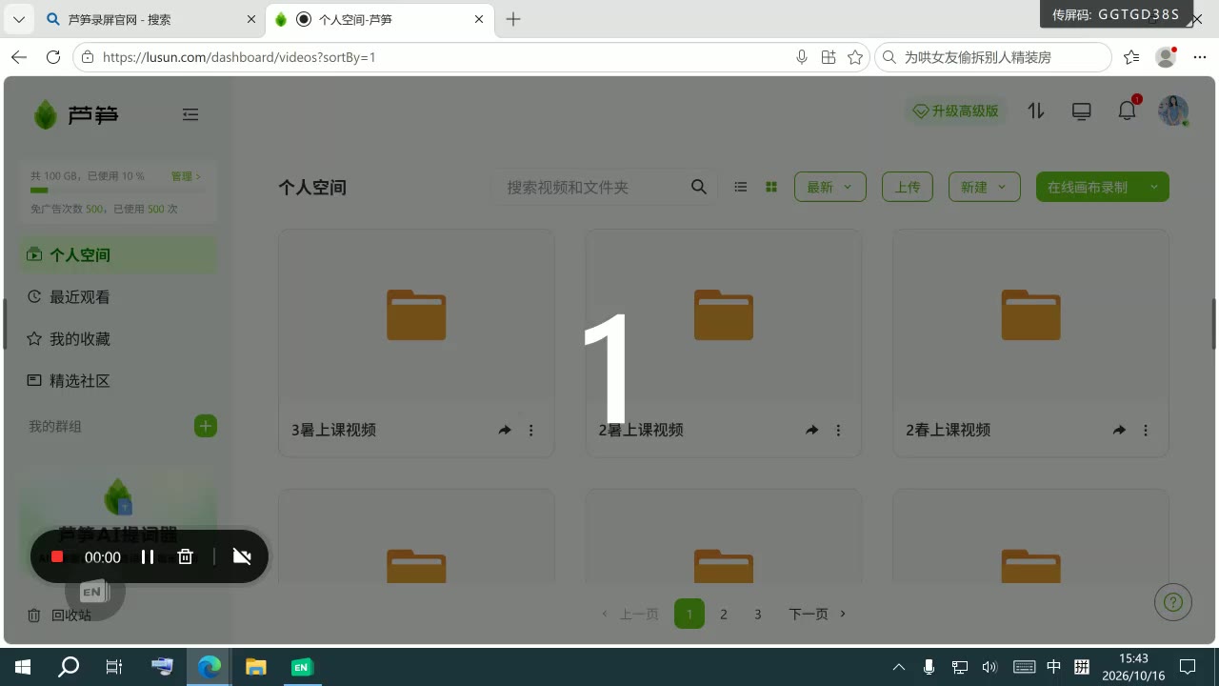Open 个人空间 in the sidebar
1219x686 pixels.
[x=118, y=254]
